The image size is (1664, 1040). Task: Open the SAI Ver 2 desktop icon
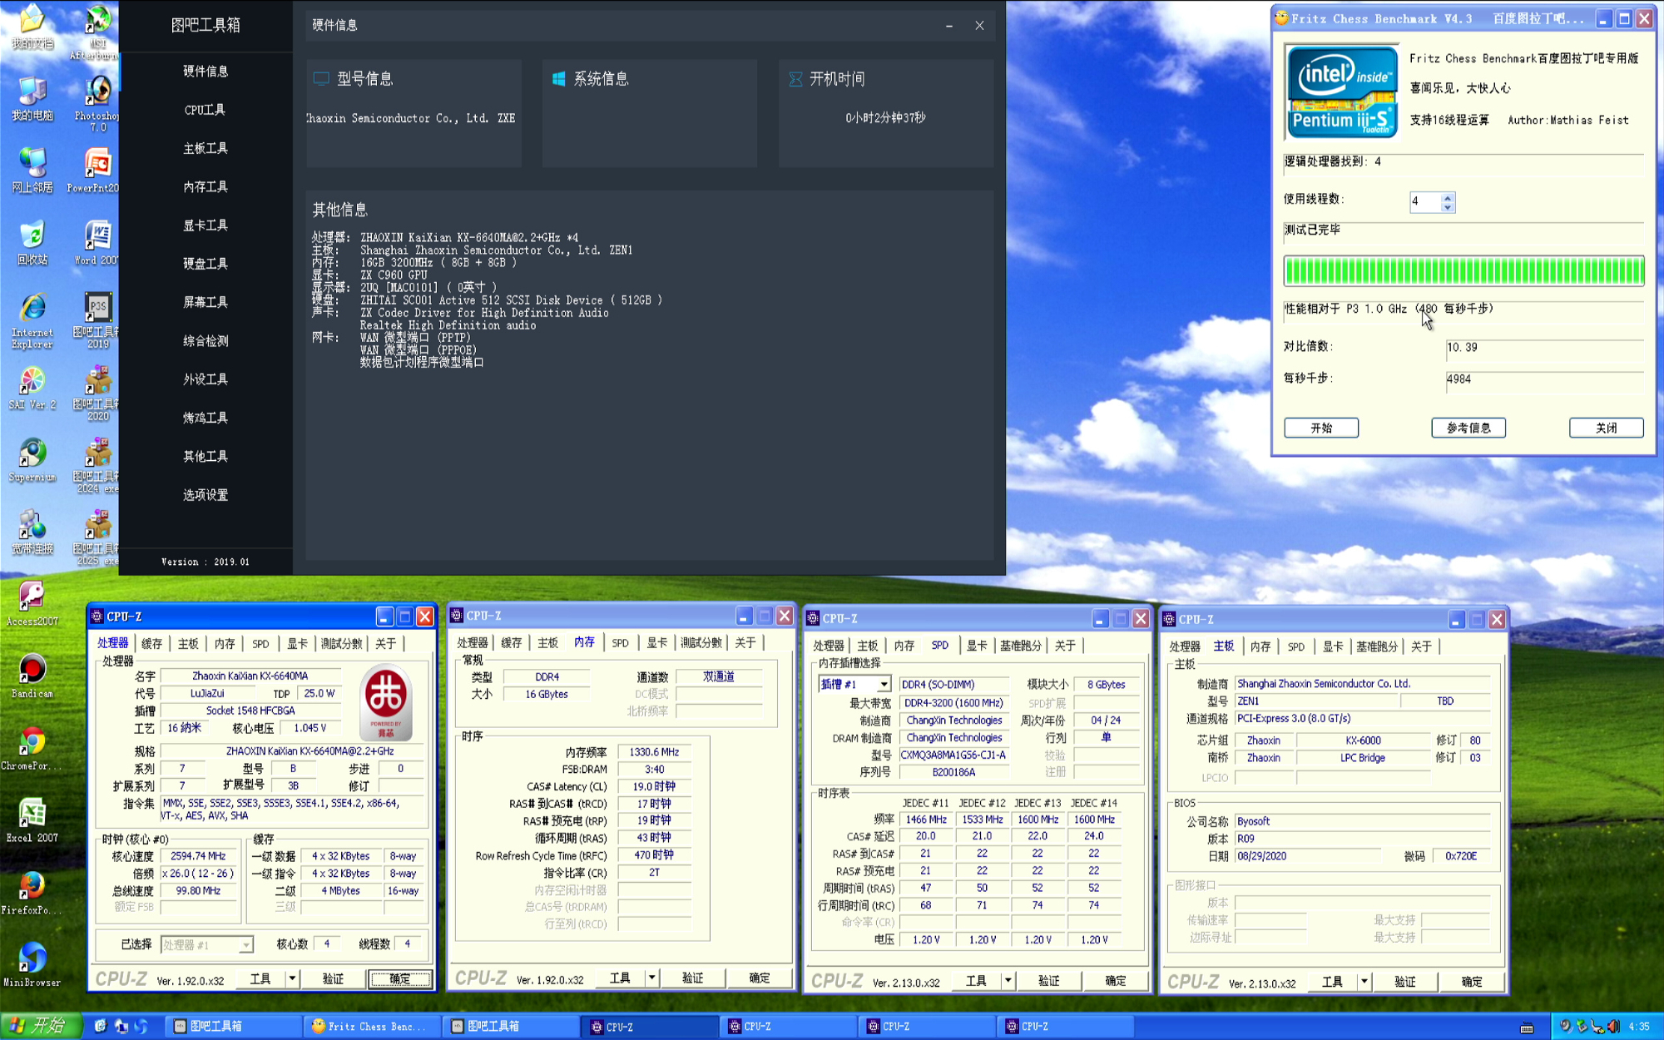click(x=32, y=388)
